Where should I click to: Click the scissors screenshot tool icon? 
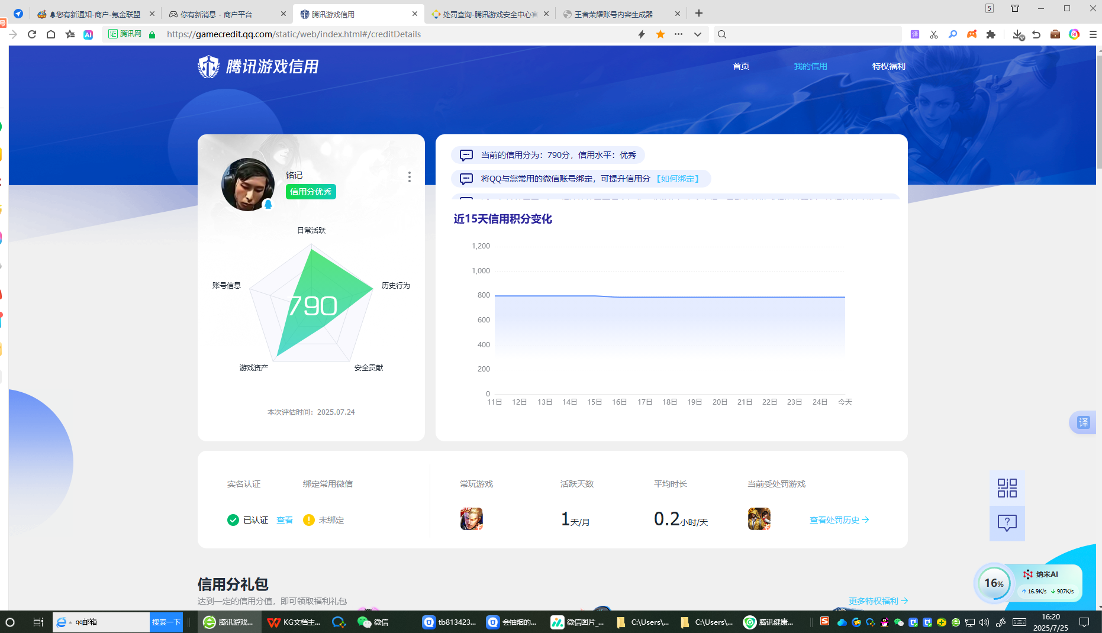coord(934,34)
